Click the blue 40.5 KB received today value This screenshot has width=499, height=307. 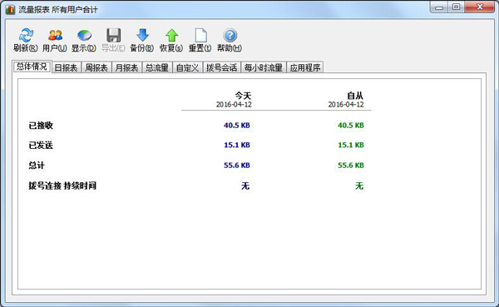(x=237, y=126)
